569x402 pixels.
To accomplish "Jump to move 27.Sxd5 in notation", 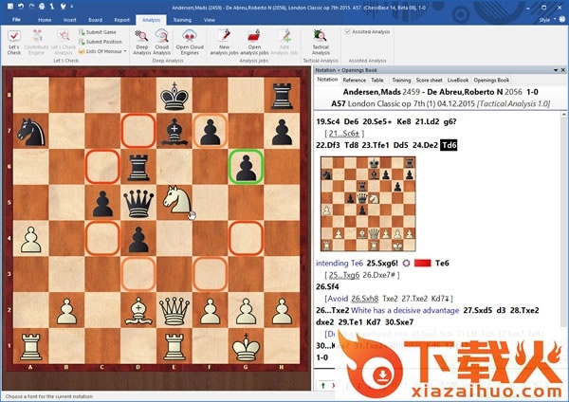I will coord(478,311).
